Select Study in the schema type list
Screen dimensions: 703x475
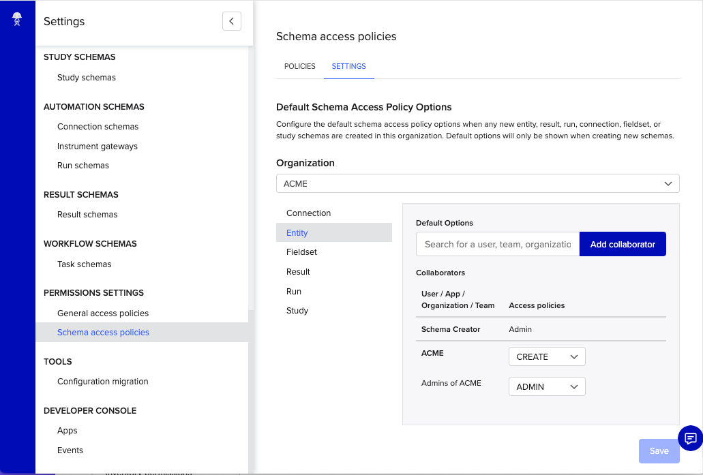click(x=297, y=310)
